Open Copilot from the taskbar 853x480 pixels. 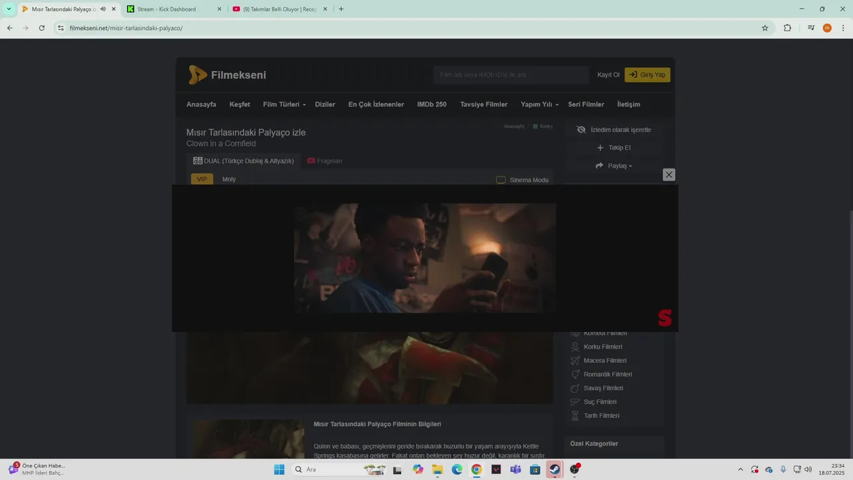[x=418, y=469]
